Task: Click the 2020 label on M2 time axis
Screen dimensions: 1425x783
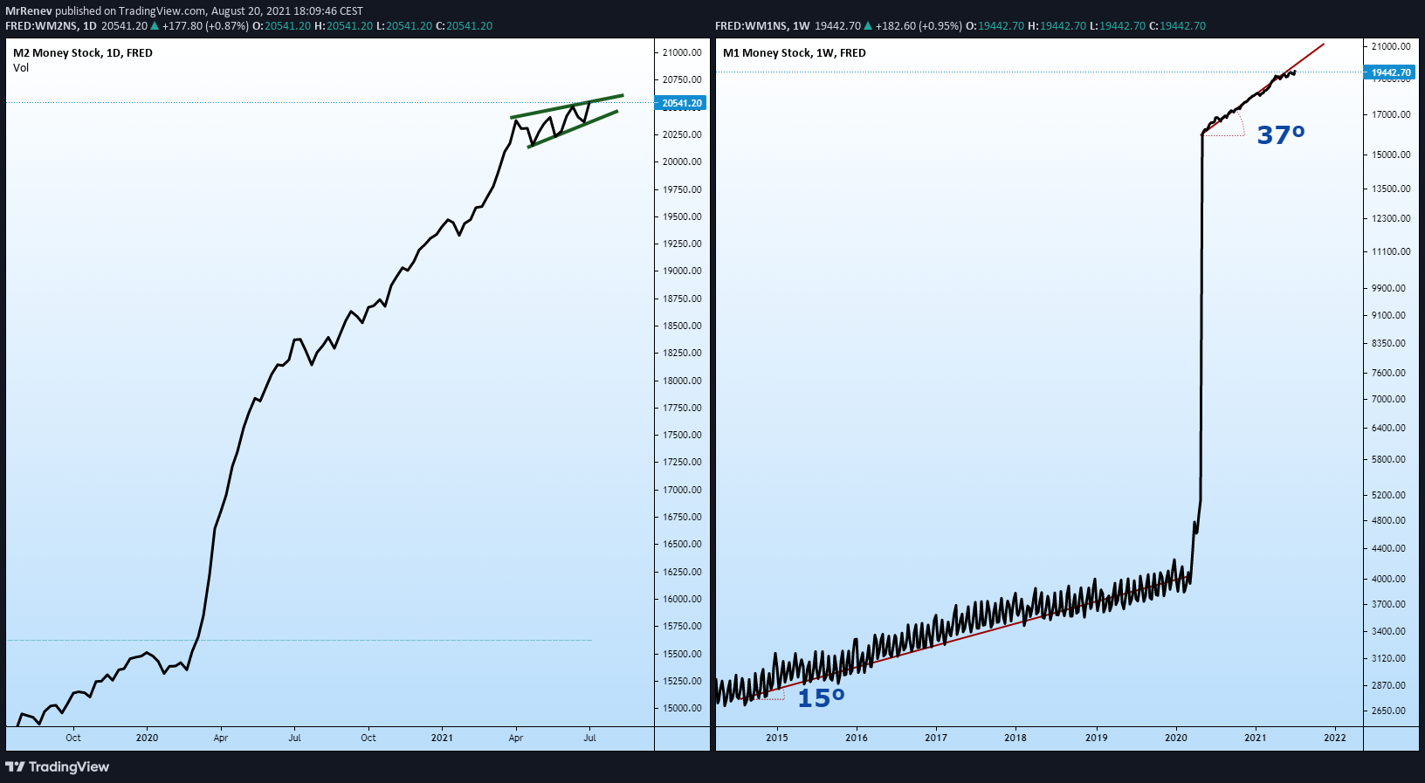Action: (x=147, y=738)
